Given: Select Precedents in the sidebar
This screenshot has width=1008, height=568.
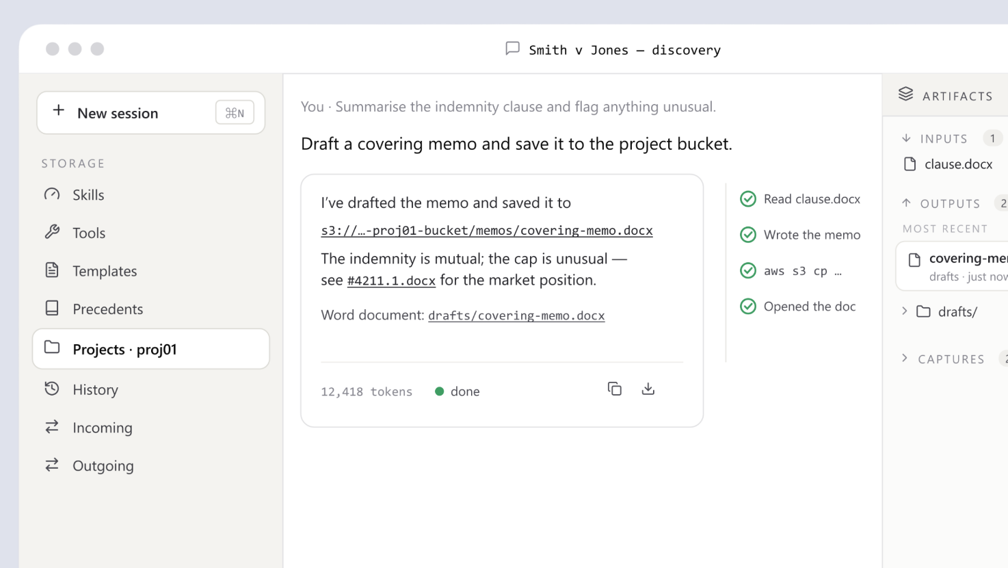Looking at the screenshot, I should tap(151, 309).
